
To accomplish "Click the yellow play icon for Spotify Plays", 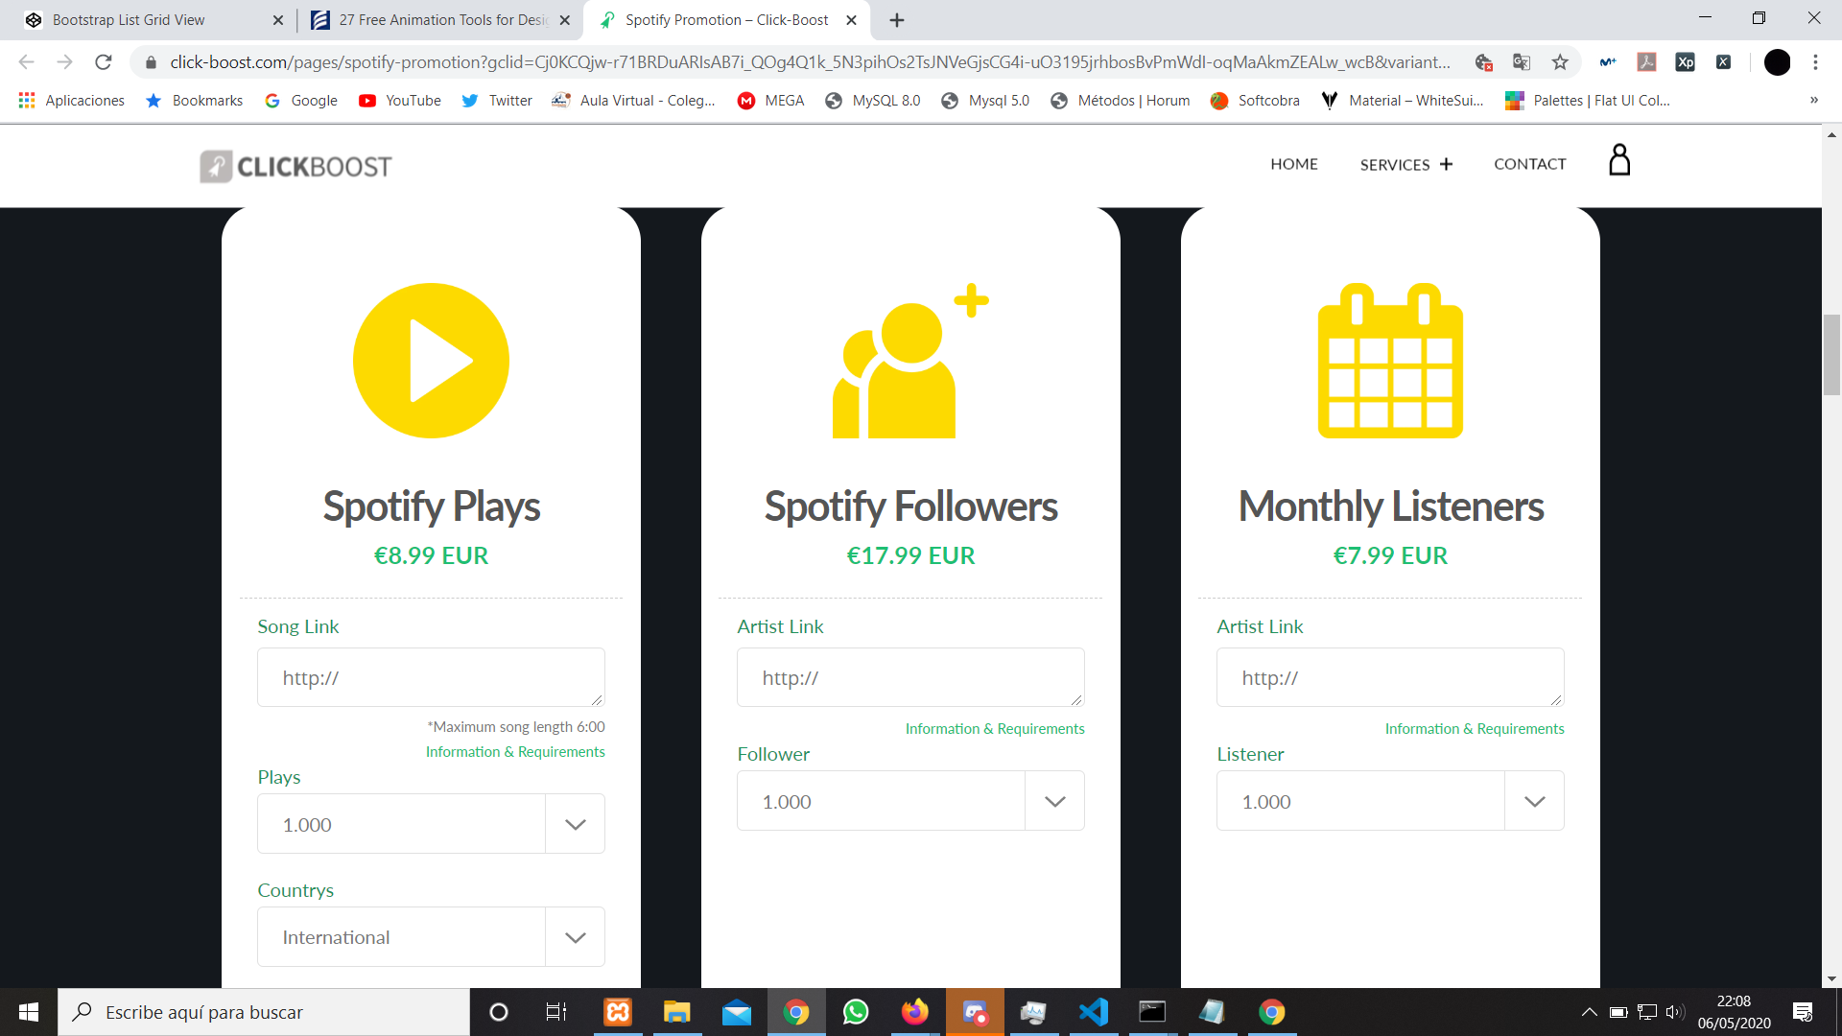I will point(431,361).
